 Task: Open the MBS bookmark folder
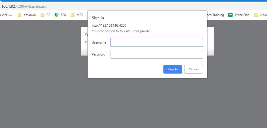(77, 15)
